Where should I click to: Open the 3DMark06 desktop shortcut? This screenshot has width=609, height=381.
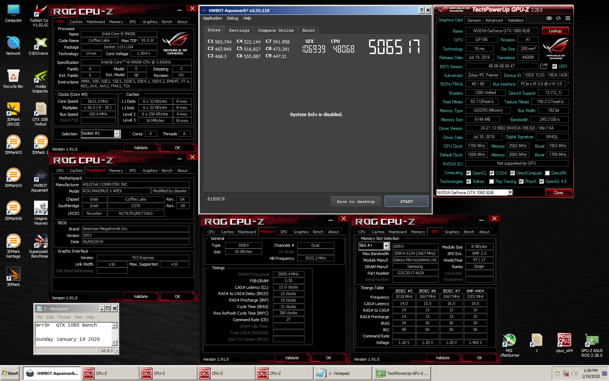13,210
